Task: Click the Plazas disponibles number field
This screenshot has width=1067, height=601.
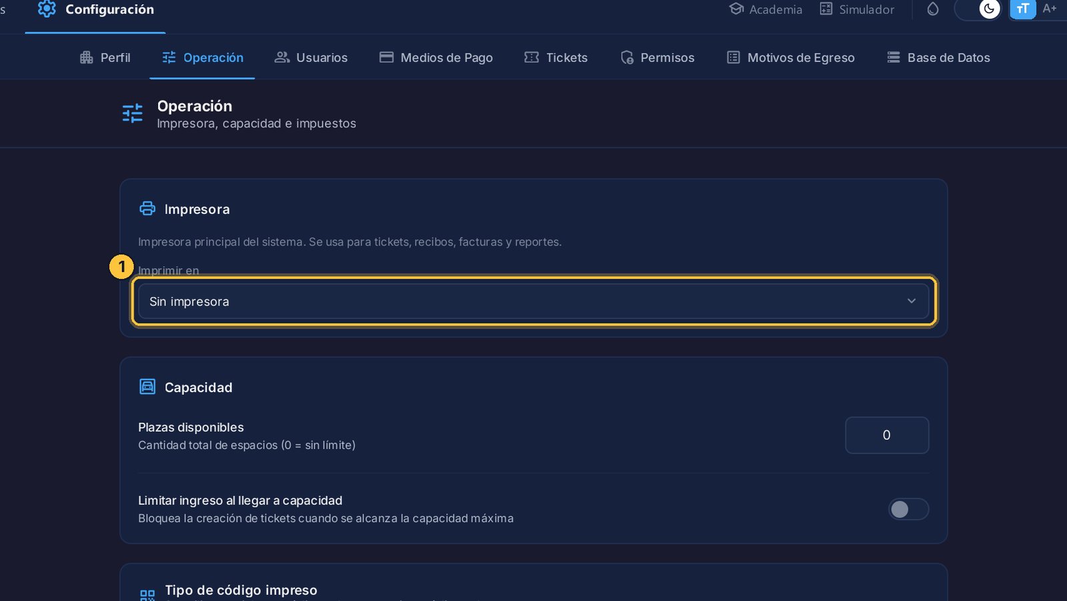Action: (887, 436)
